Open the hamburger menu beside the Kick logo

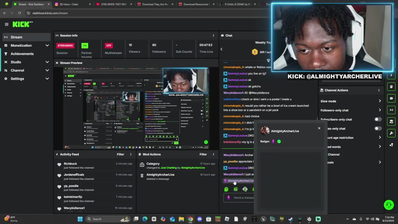click(7, 24)
